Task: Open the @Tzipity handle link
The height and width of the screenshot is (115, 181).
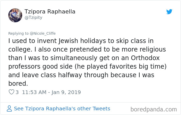Action: click(x=33, y=18)
